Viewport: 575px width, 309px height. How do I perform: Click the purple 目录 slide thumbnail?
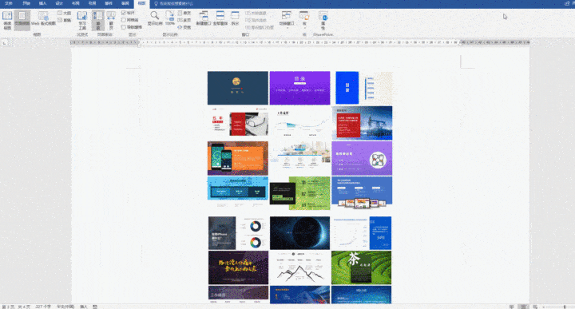(299, 88)
